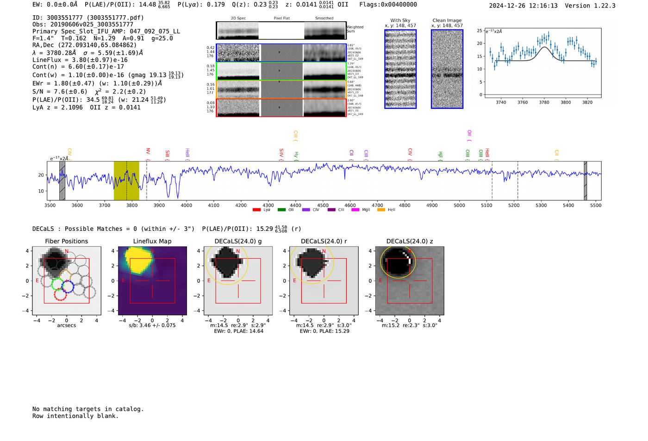Screen dimensions: 648x441
Task: Click the orange HeII legend swatch
Action: [x=381, y=210]
